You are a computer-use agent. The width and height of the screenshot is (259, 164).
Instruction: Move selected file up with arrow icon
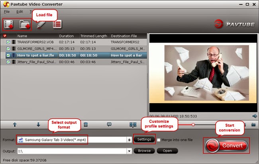[15, 125]
